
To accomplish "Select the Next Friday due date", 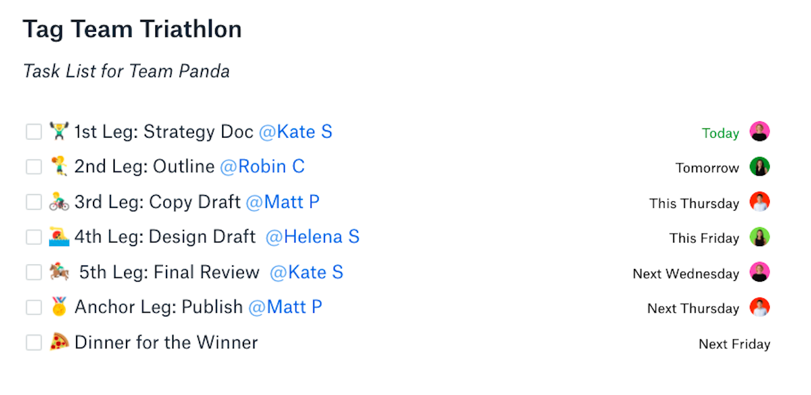I will 734,344.
